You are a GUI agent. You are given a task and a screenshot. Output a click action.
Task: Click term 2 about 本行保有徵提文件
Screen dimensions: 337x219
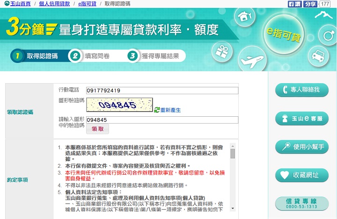click(x=128, y=166)
